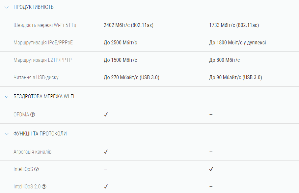Viewport: 299px width, 193px height.
Task: Click the ФУНКЦІЇ ТА ПРОТОКОЛИ heading
Action: tap(40, 134)
